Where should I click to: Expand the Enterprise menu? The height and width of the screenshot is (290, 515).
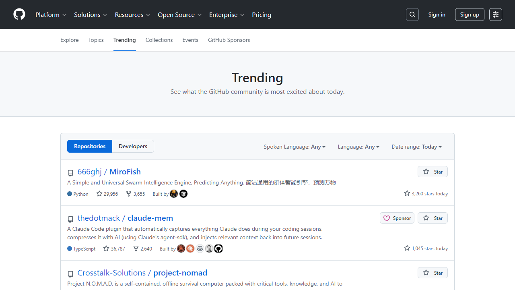tap(227, 14)
